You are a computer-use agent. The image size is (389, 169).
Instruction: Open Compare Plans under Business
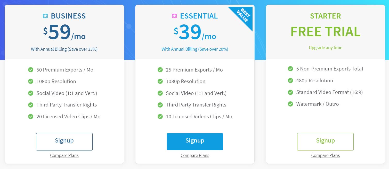coord(64,155)
